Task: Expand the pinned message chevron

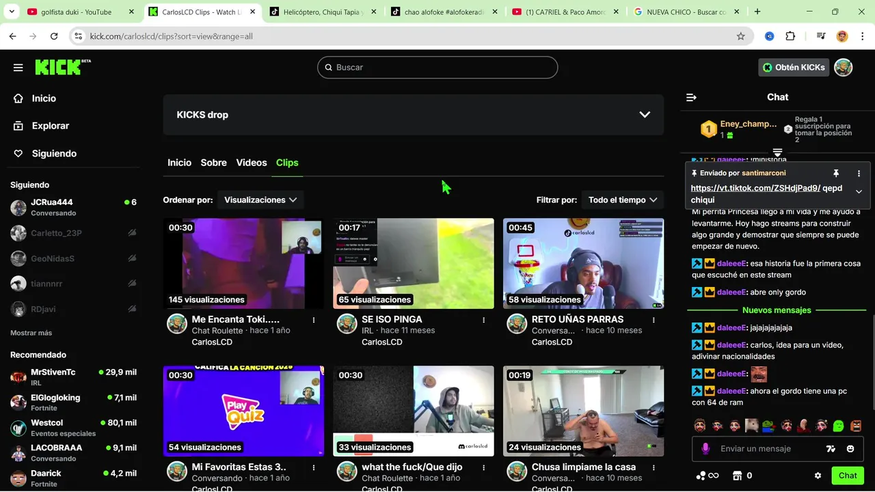Action: coord(859,191)
